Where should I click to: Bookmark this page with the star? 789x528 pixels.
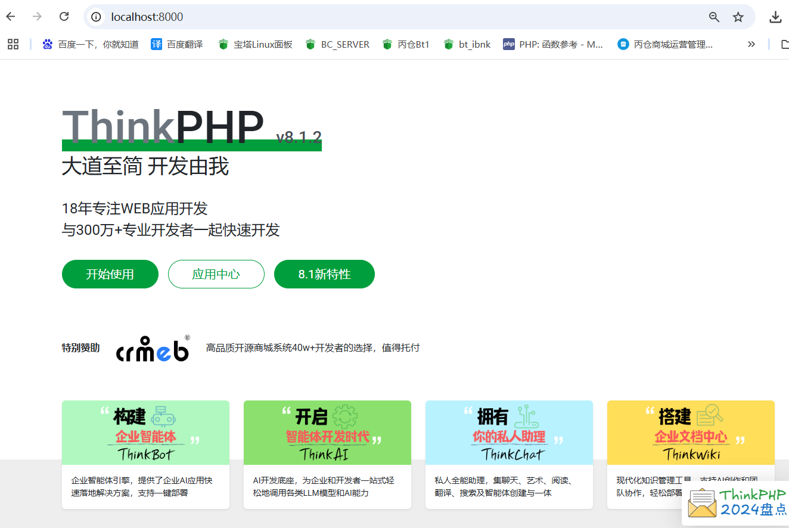[x=738, y=17]
